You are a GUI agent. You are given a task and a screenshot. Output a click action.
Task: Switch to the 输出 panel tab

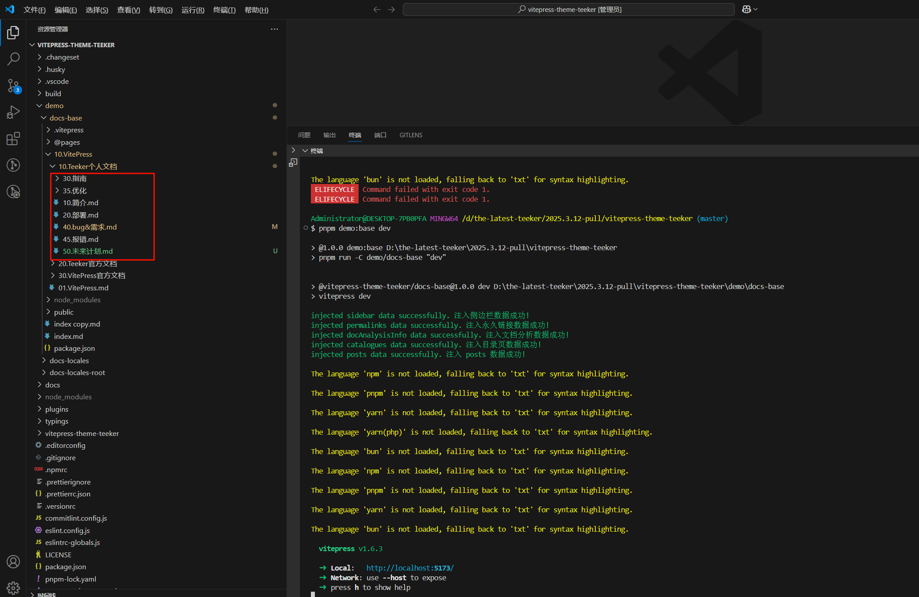329,135
